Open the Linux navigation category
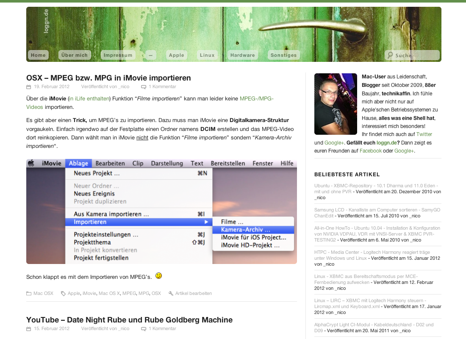The image size is (466, 339). coord(207,55)
